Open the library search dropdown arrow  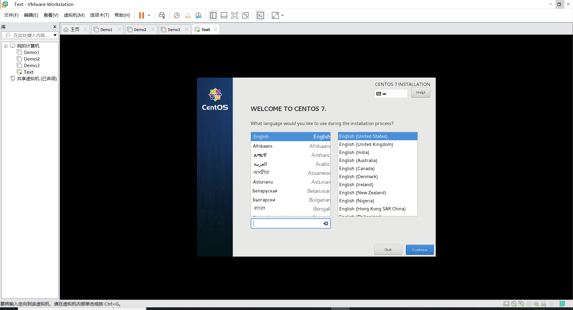tap(55, 35)
